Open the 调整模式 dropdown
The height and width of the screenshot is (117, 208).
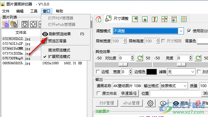[181, 31]
